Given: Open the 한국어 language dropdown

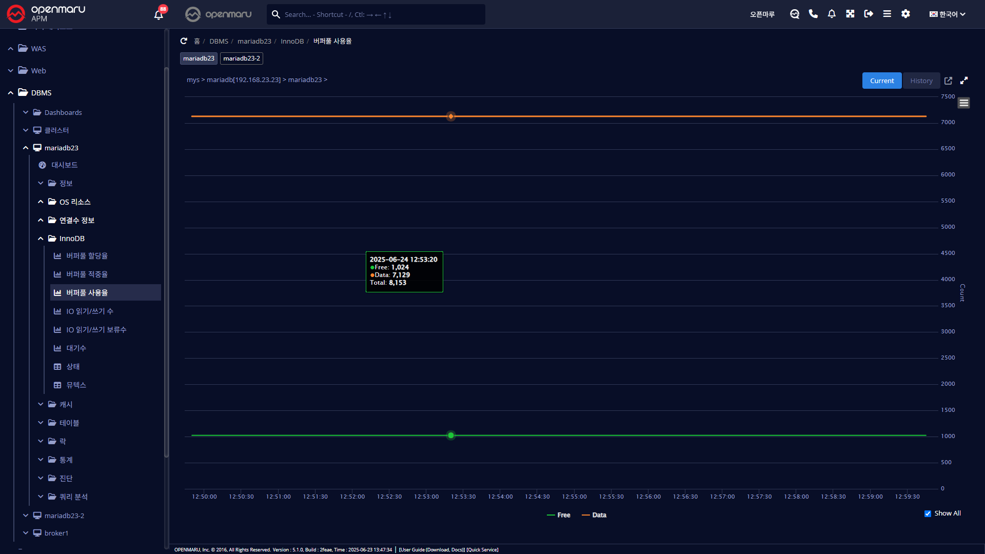Looking at the screenshot, I should (x=948, y=14).
